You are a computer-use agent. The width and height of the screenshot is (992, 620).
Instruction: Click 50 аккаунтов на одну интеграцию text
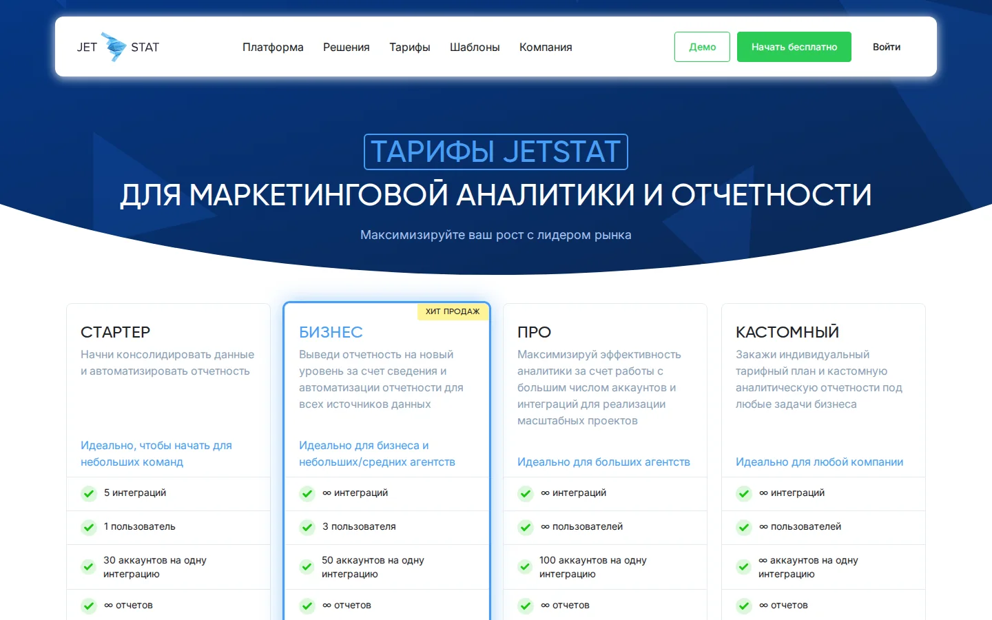[x=373, y=567]
